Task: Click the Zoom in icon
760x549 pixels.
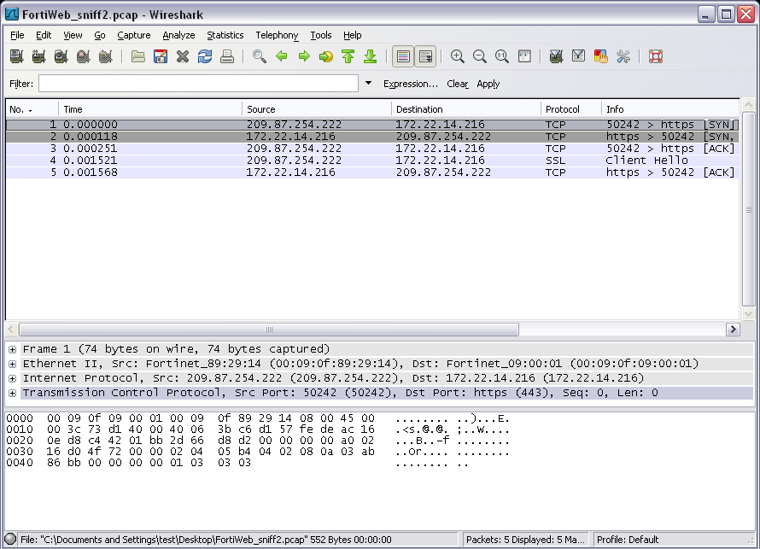Action: [x=458, y=57]
